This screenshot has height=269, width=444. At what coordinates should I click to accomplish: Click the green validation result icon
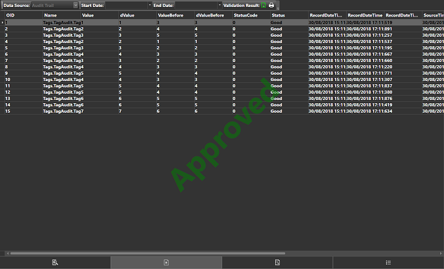pyautogui.click(x=263, y=5)
